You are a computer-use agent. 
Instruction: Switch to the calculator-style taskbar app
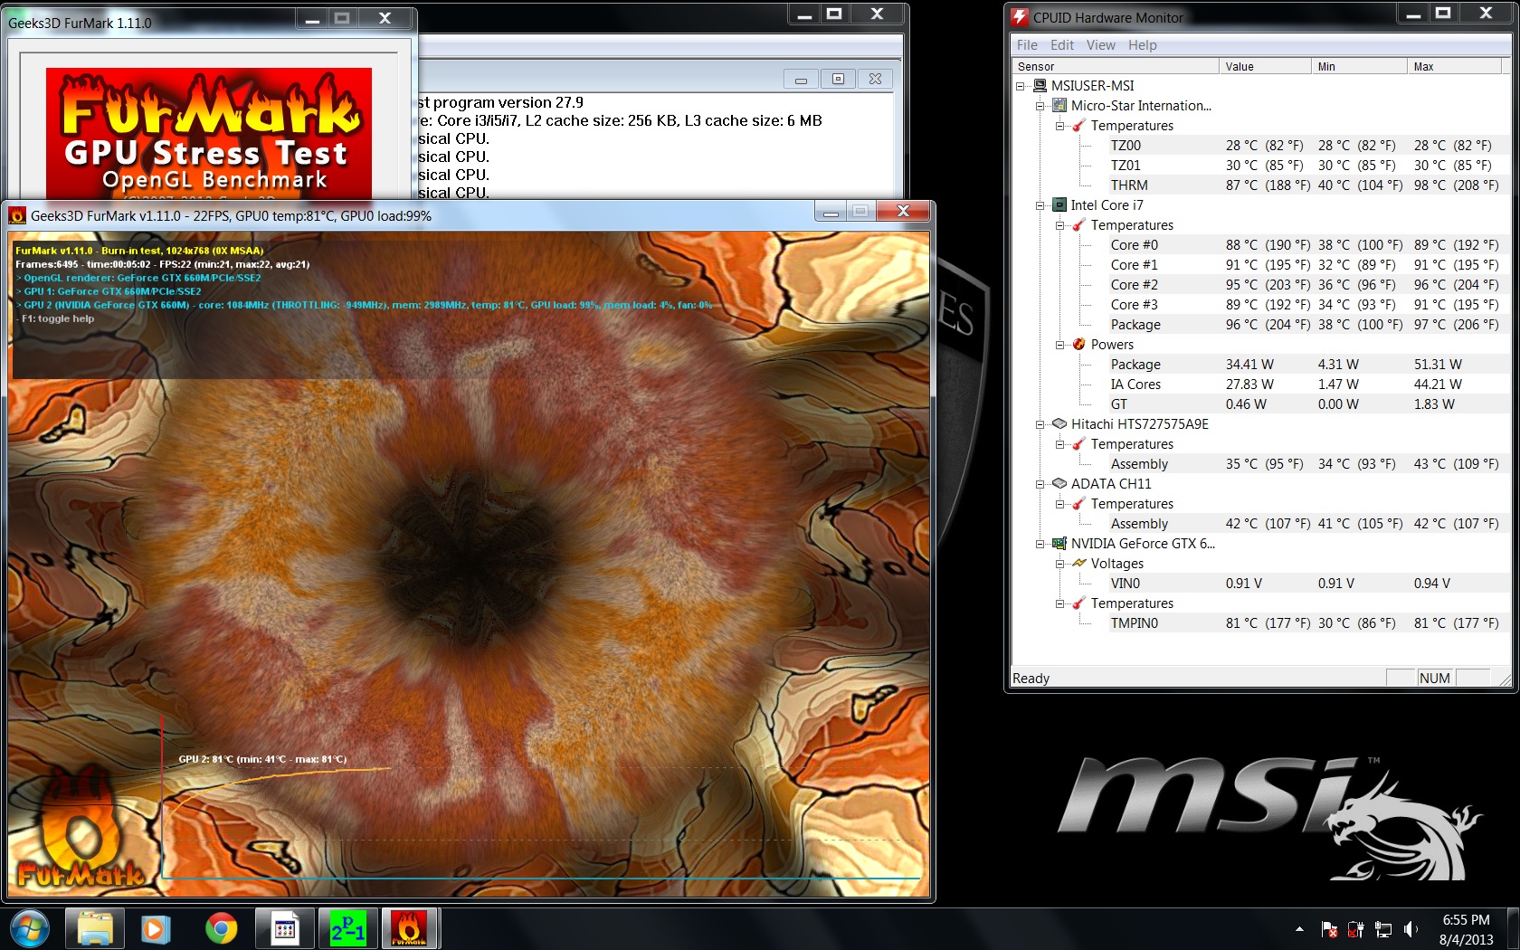(x=285, y=929)
